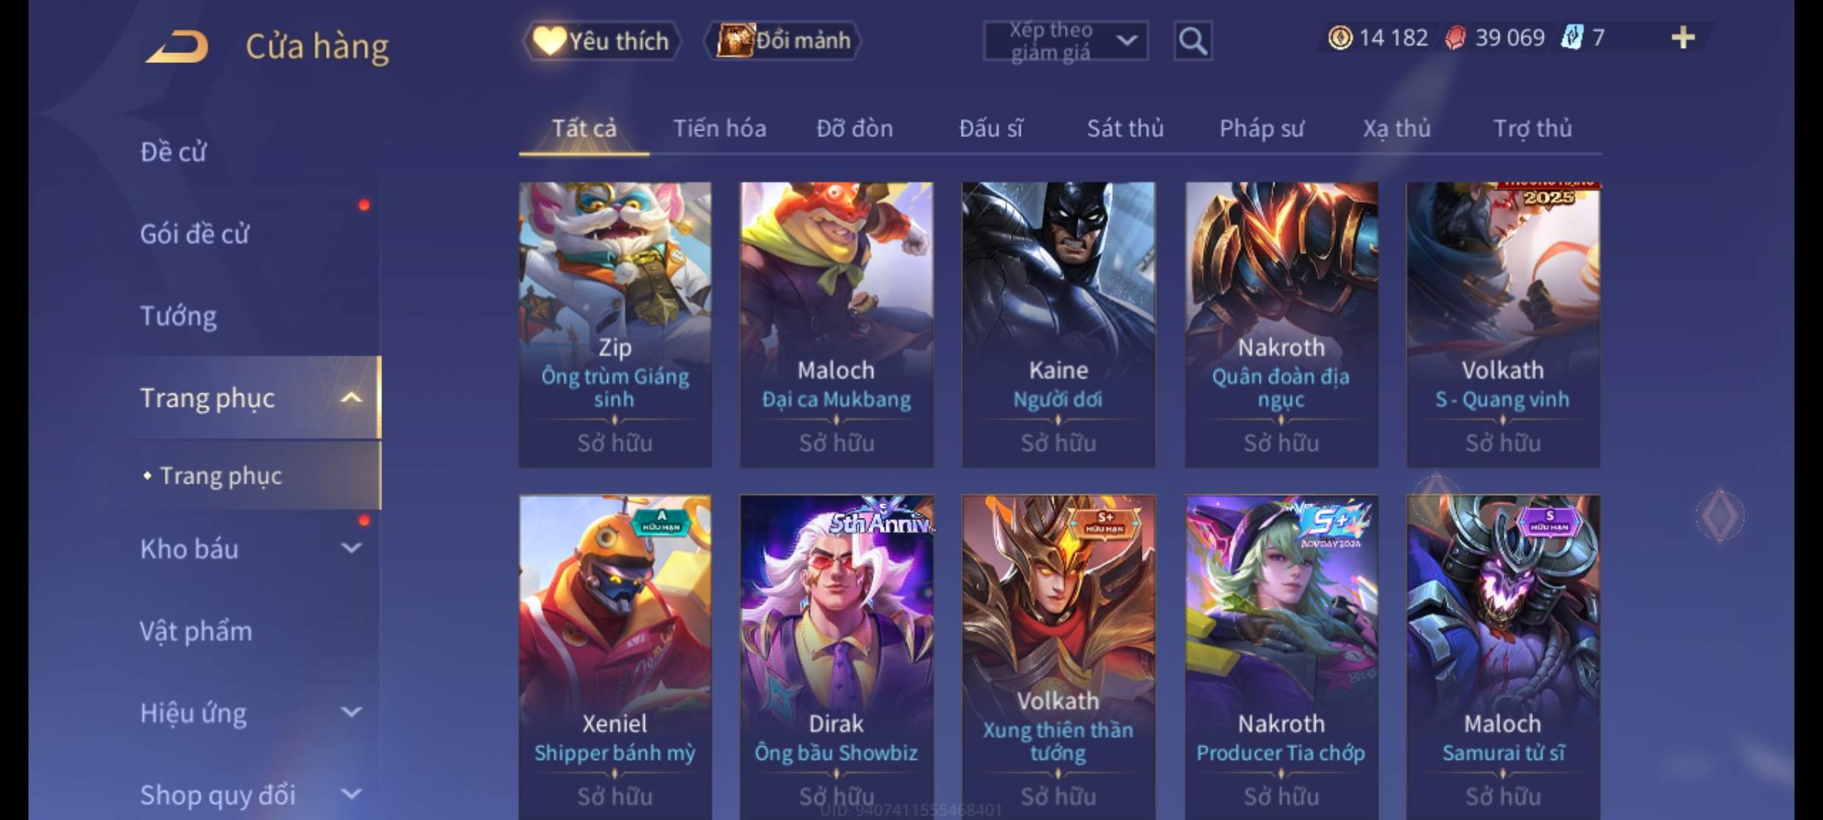Open the Xếp theo giảm giá sort dropdown
The height and width of the screenshot is (820, 1823).
(x=1065, y=41)
